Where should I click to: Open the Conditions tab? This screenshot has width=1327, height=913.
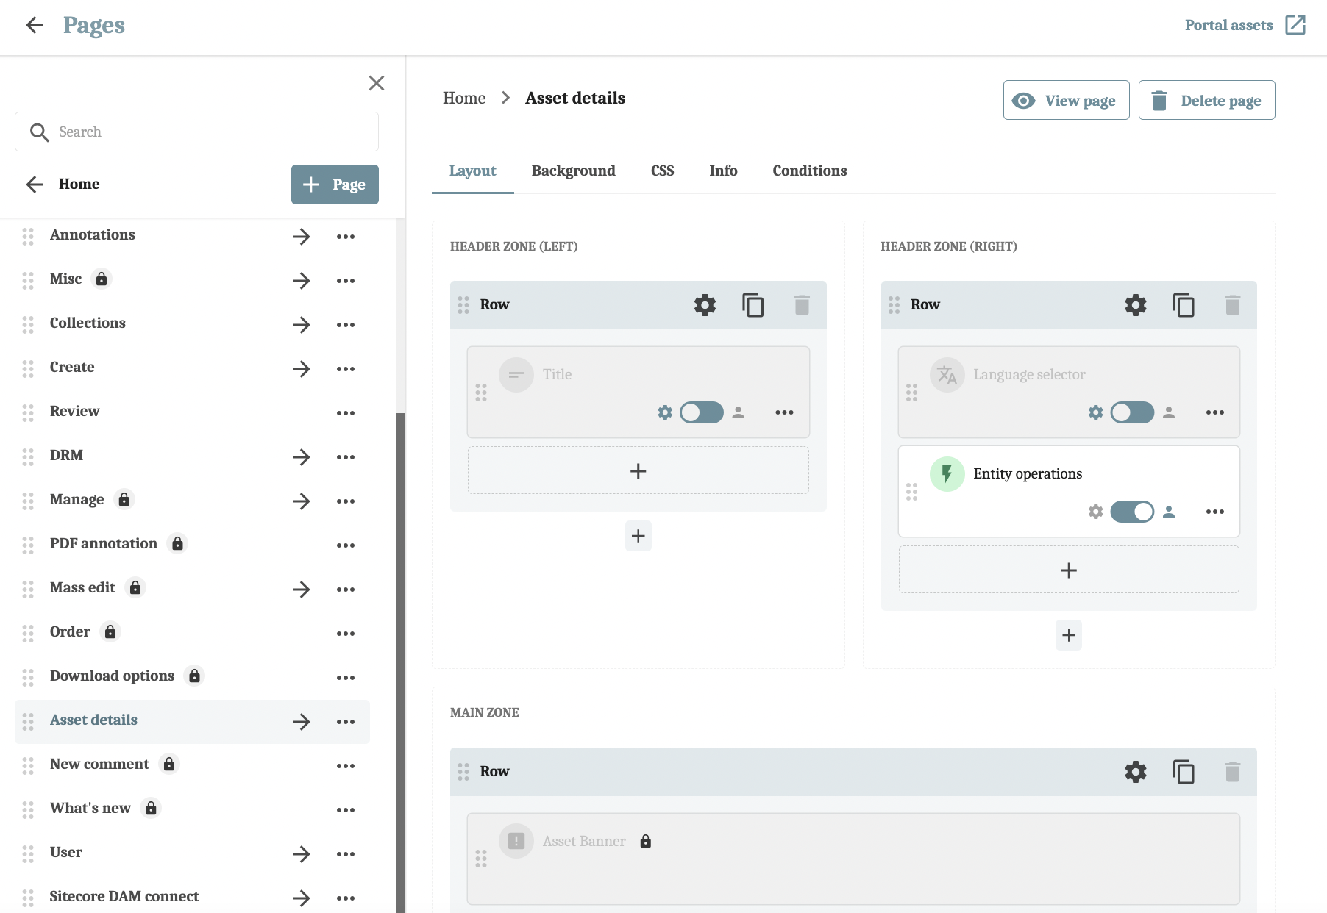809,171
